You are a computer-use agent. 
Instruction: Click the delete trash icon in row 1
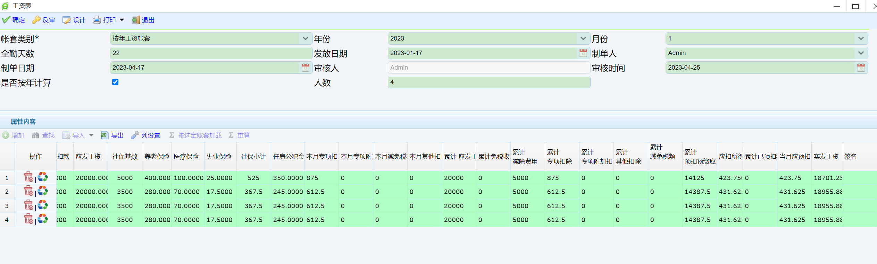point(28,177)
